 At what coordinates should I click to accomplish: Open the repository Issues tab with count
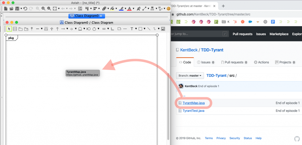pyautogui.click(x=206, y=62)
